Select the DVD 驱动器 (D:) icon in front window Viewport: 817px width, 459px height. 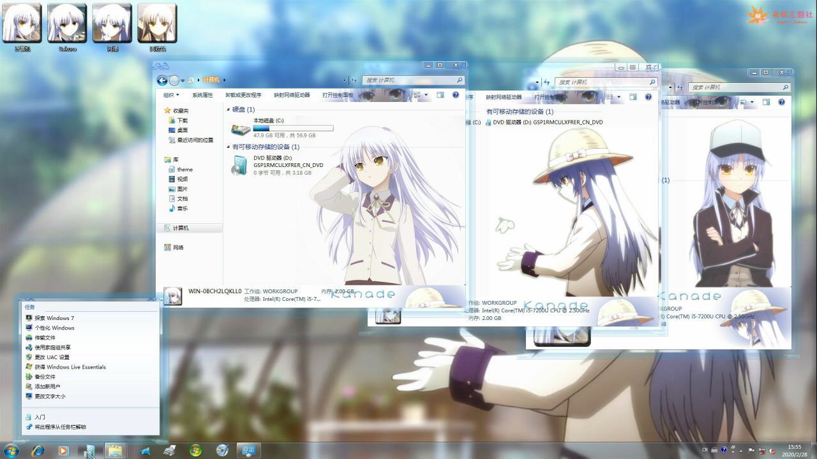coord(239,166)
